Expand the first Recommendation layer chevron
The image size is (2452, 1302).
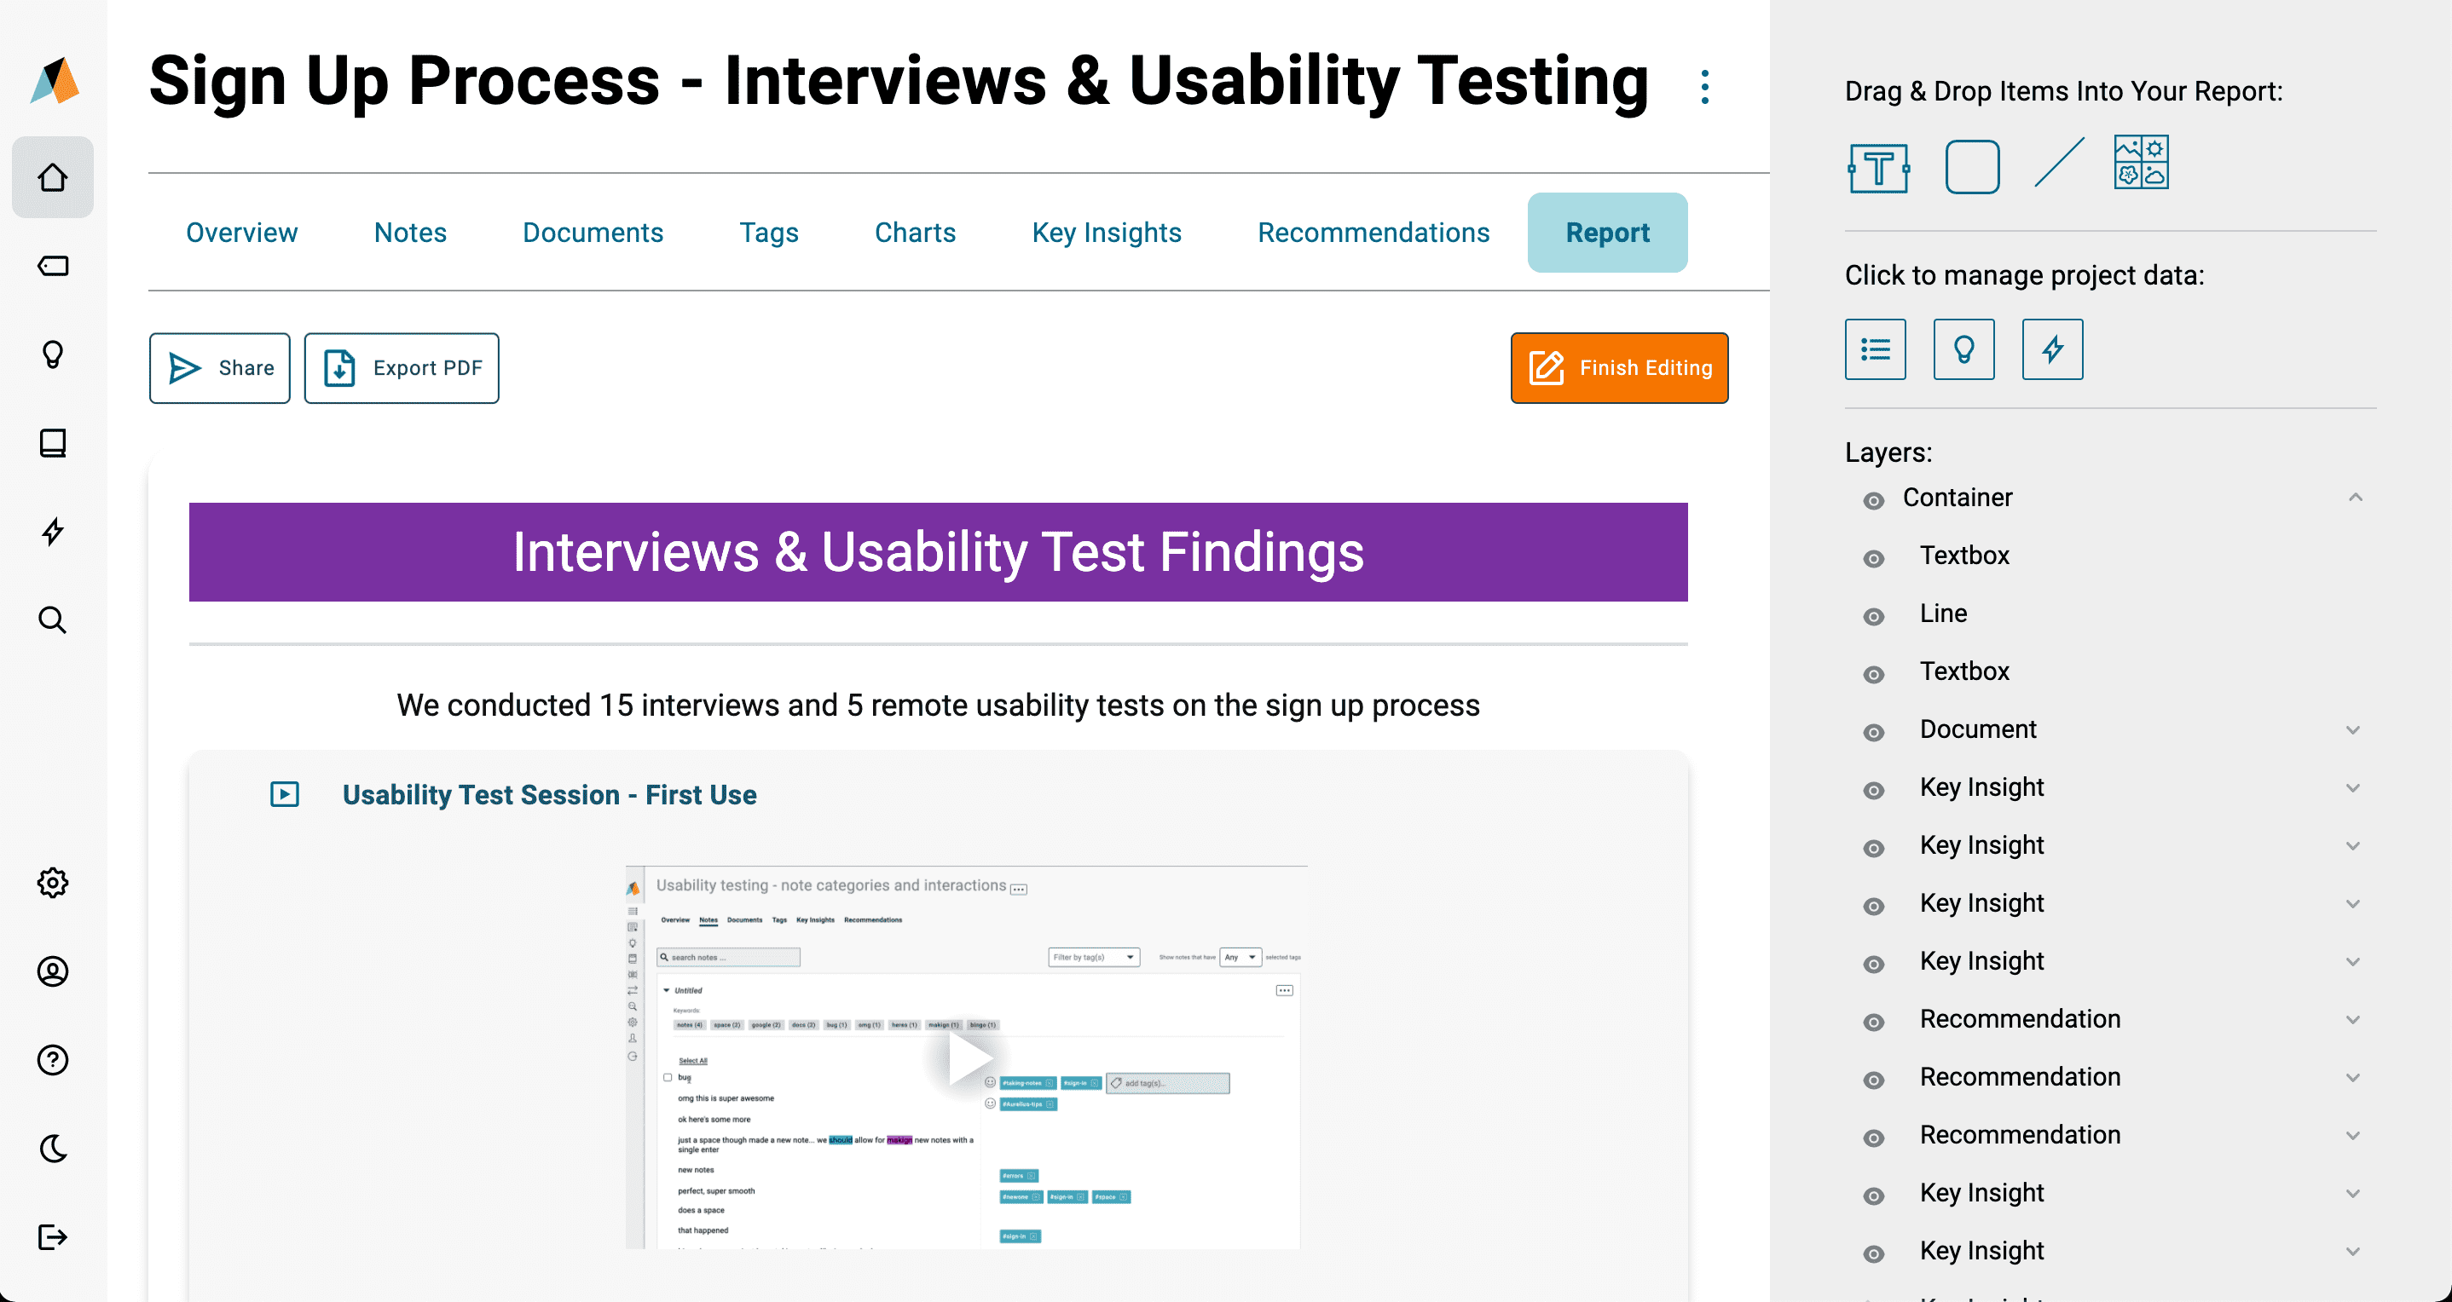[2352, 1020]
